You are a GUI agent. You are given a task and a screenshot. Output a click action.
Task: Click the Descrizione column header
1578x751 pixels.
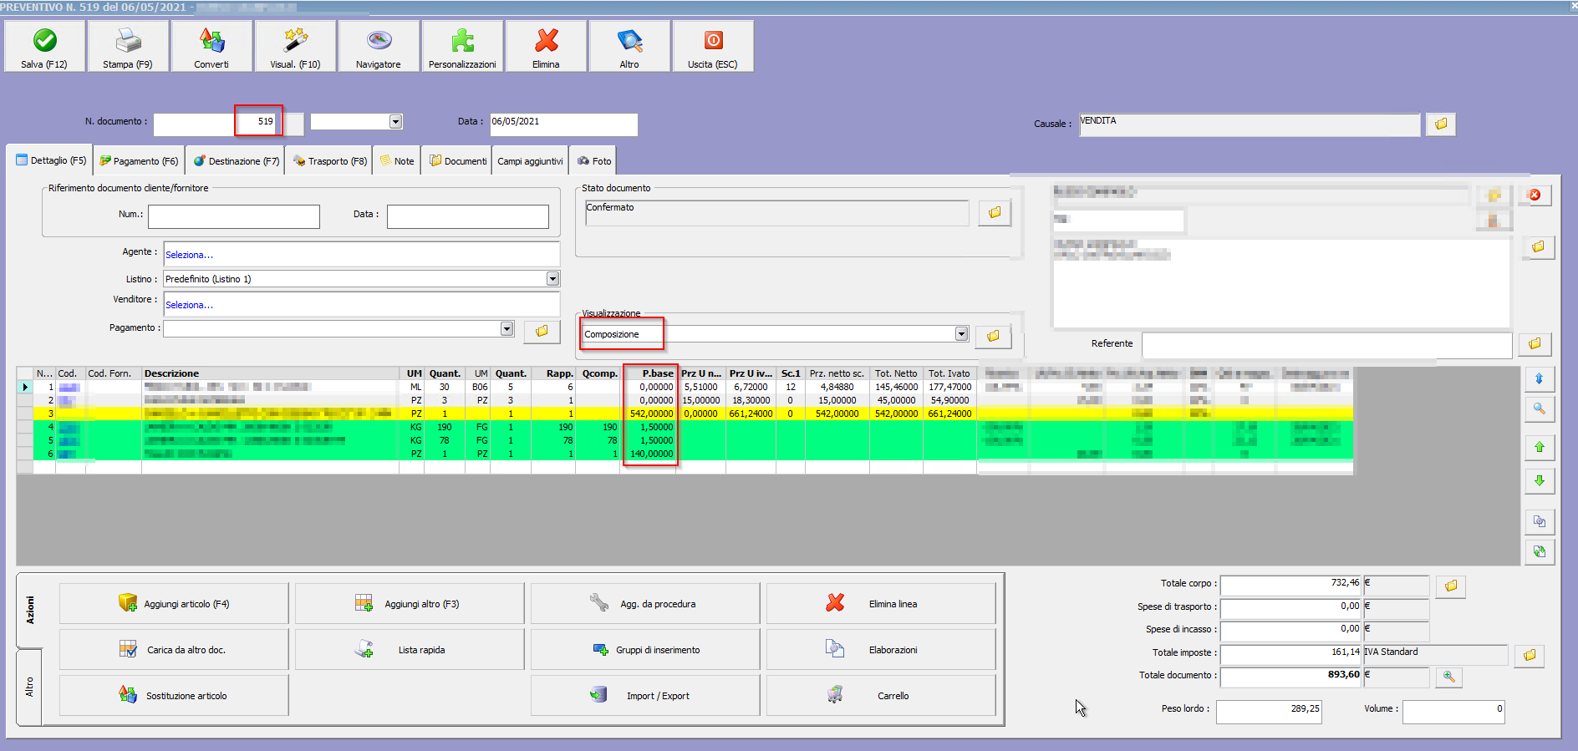click(x=270, y=373)
